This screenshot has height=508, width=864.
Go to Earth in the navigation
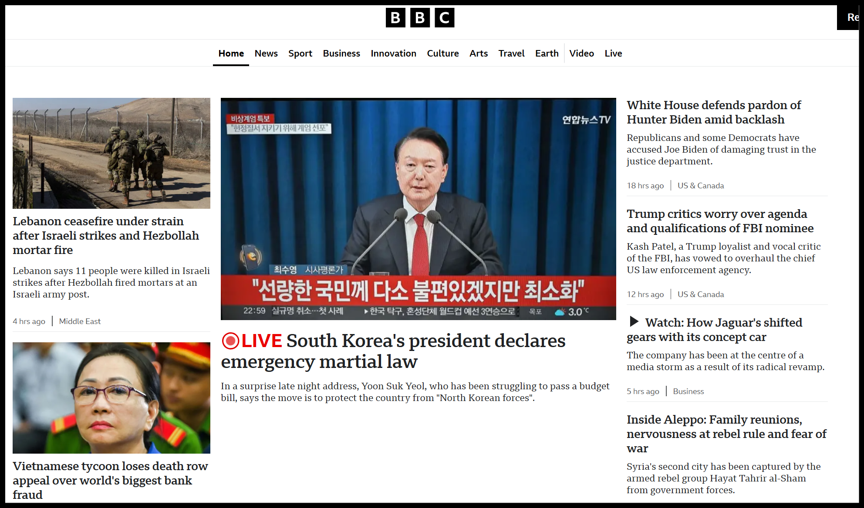[x=547, y=53]
